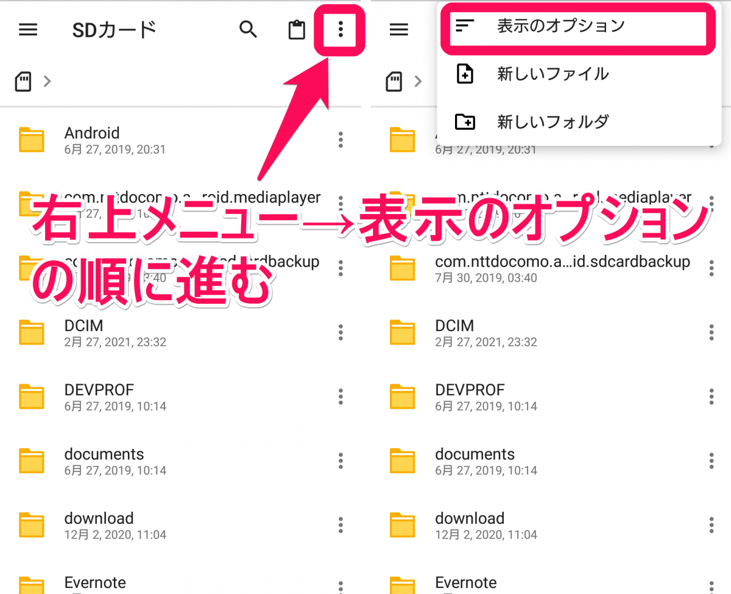The width and height of the screenshot is (731, 594).
Task: Open more options for DEVPROF in right screen
Action: pyautogui.click(x=711, y=396)
